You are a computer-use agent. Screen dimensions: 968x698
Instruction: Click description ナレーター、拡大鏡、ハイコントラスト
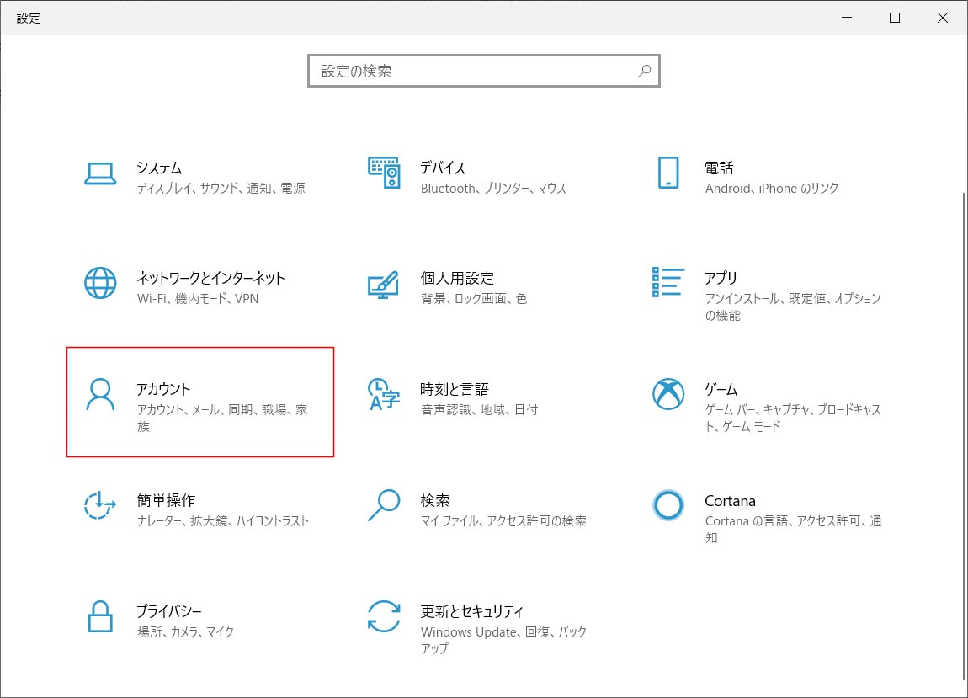(223, 520)
